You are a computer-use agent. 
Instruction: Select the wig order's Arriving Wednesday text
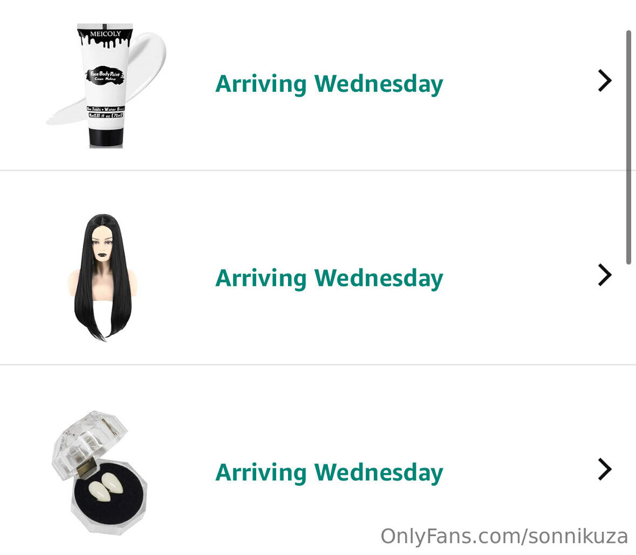[329, 278]
